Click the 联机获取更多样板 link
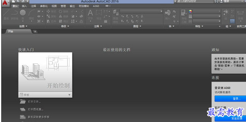Screen dimensions: 246x122 pyautogui.click(x=39, y=117)
